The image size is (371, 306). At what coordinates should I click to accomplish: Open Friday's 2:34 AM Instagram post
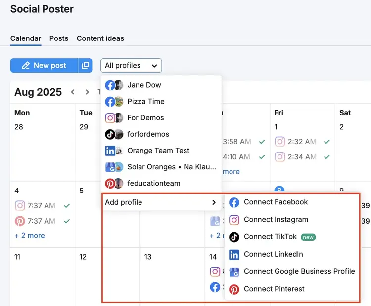302,157
